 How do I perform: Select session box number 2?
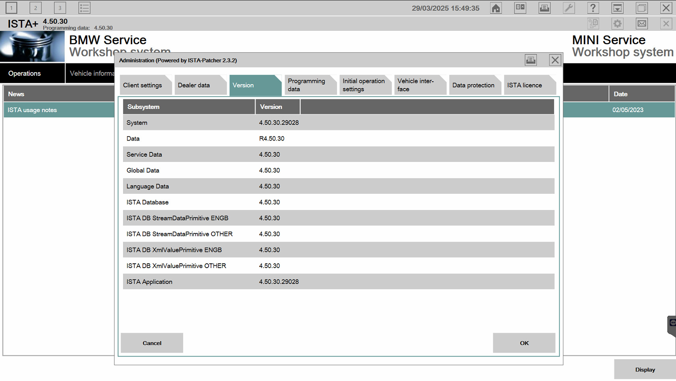click(35, 8)
